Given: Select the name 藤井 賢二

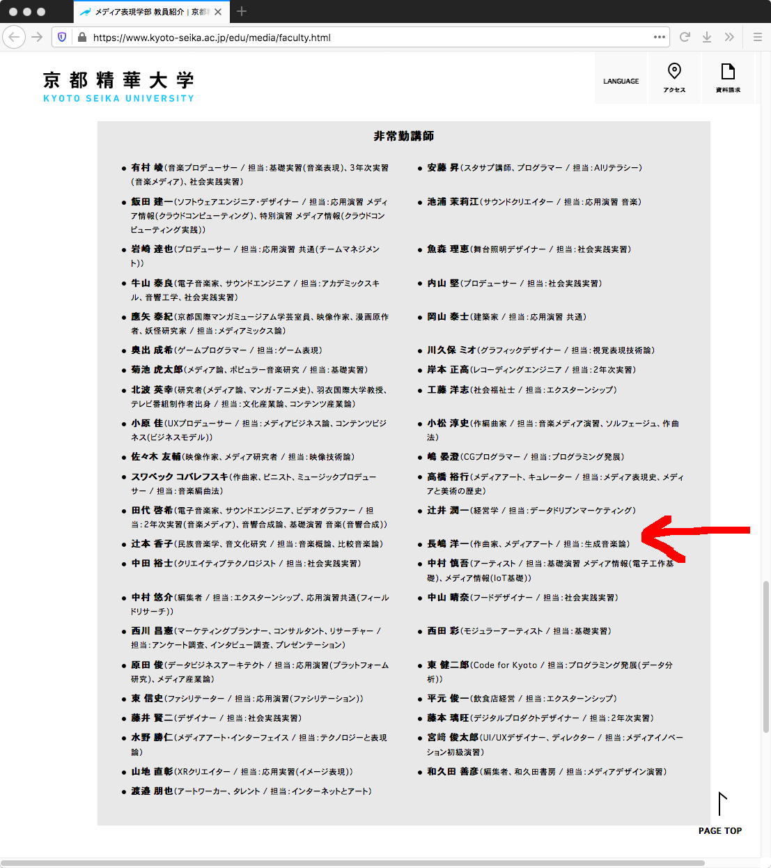Looking at the screenshot, I should [x=152, y=718].
